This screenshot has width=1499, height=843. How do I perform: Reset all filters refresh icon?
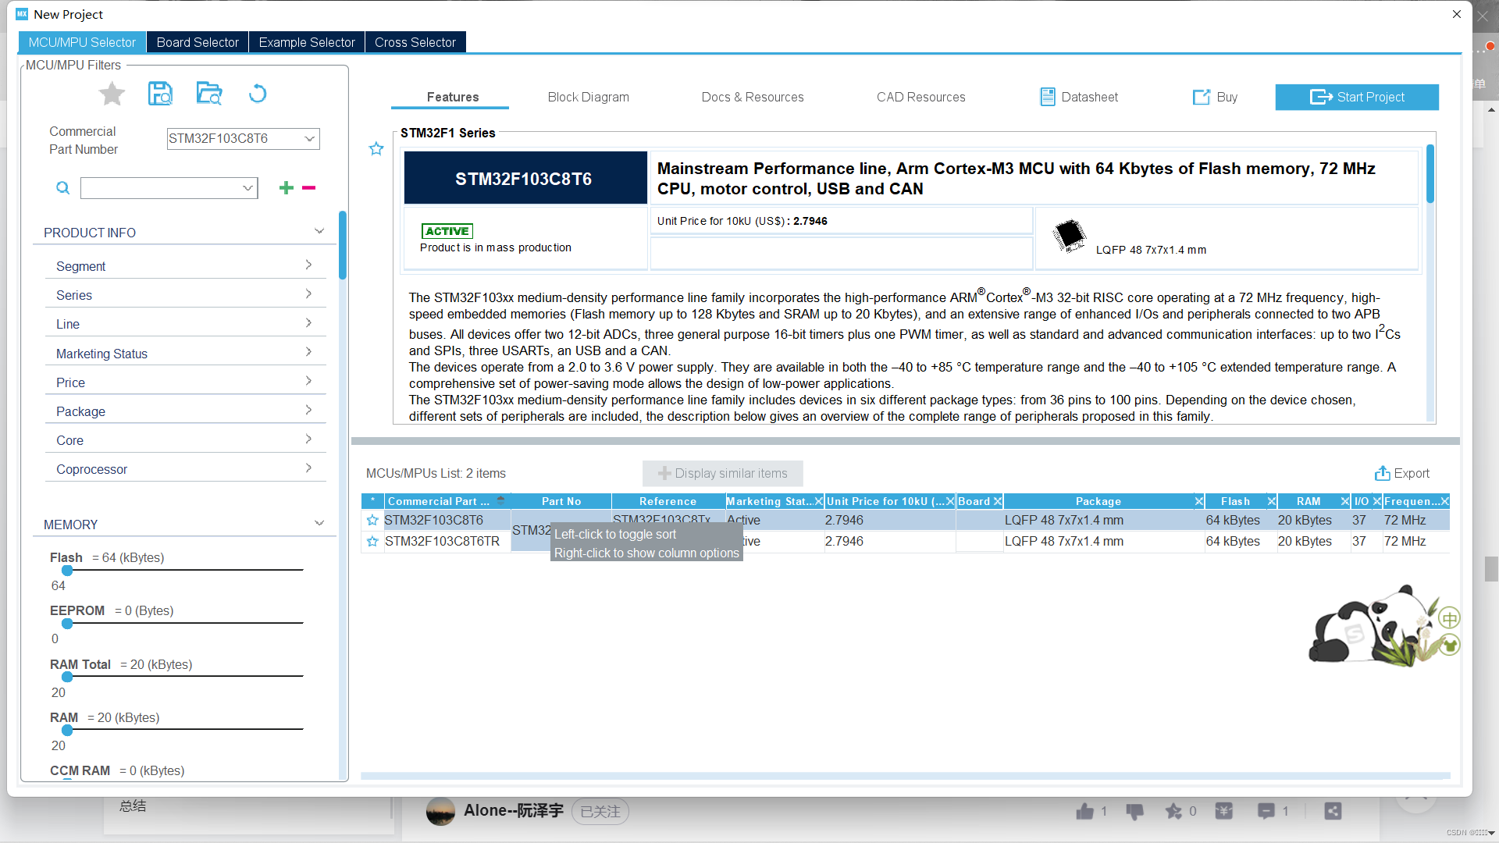(257, 94)
